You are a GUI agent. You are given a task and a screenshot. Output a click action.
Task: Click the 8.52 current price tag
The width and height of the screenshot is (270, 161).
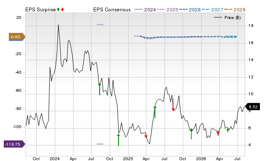(x=252, y=107)
